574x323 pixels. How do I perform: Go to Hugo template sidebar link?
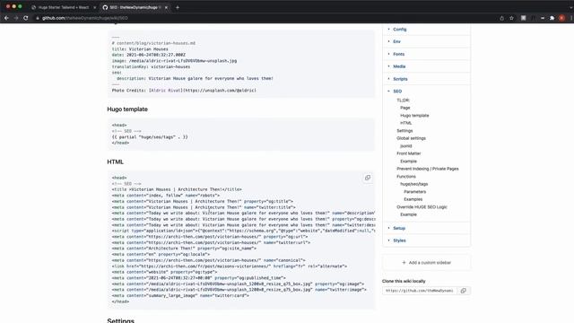414,116
